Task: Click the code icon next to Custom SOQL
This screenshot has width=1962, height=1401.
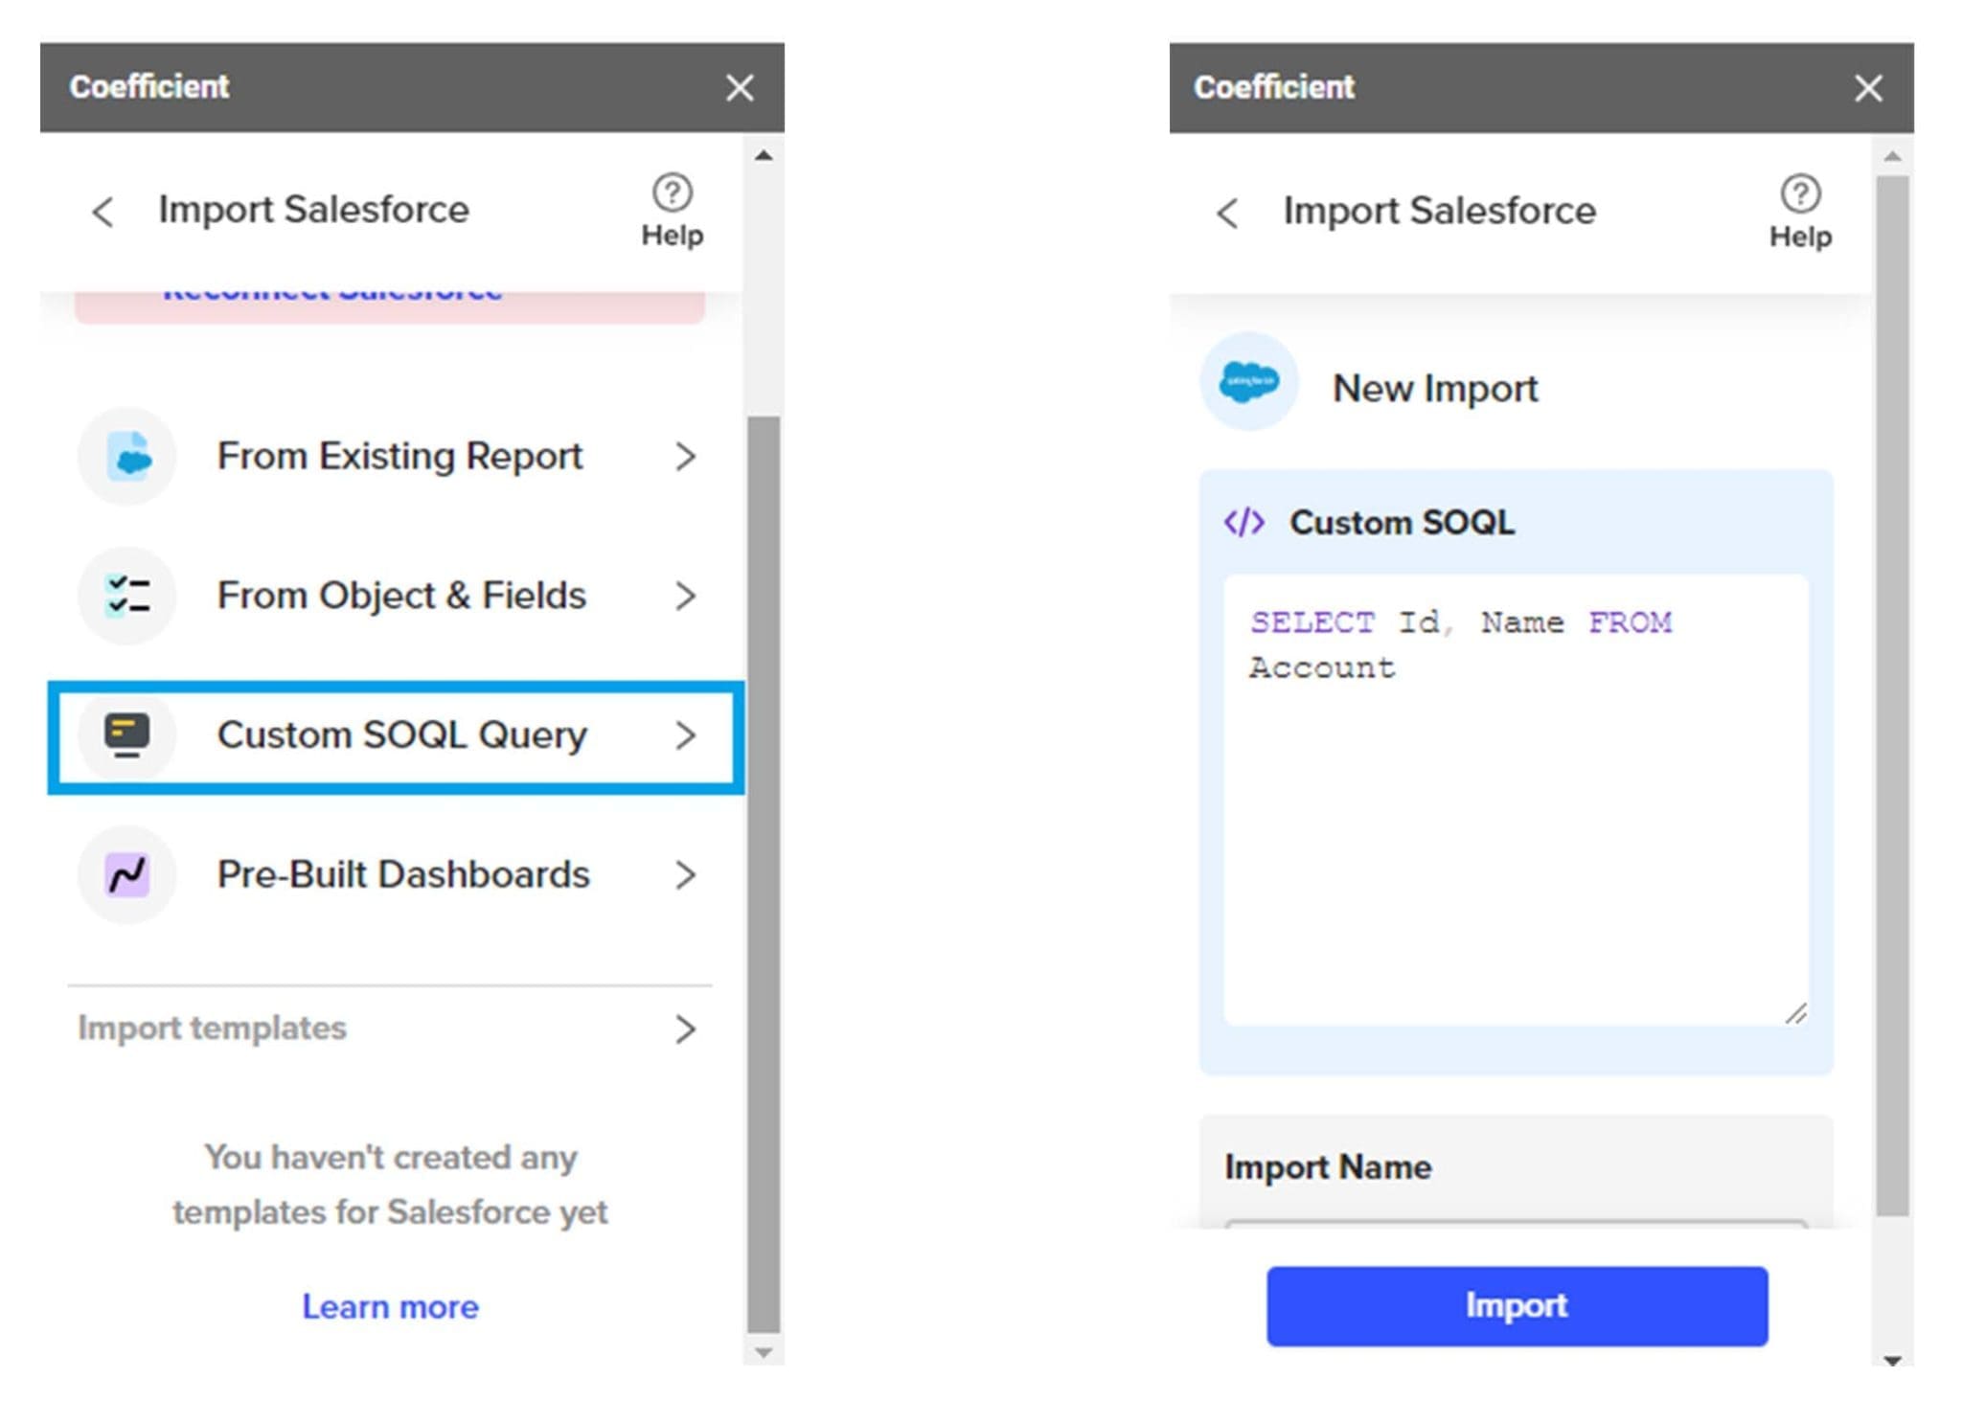Action: pyautogui.click(x=1243, y=522)
